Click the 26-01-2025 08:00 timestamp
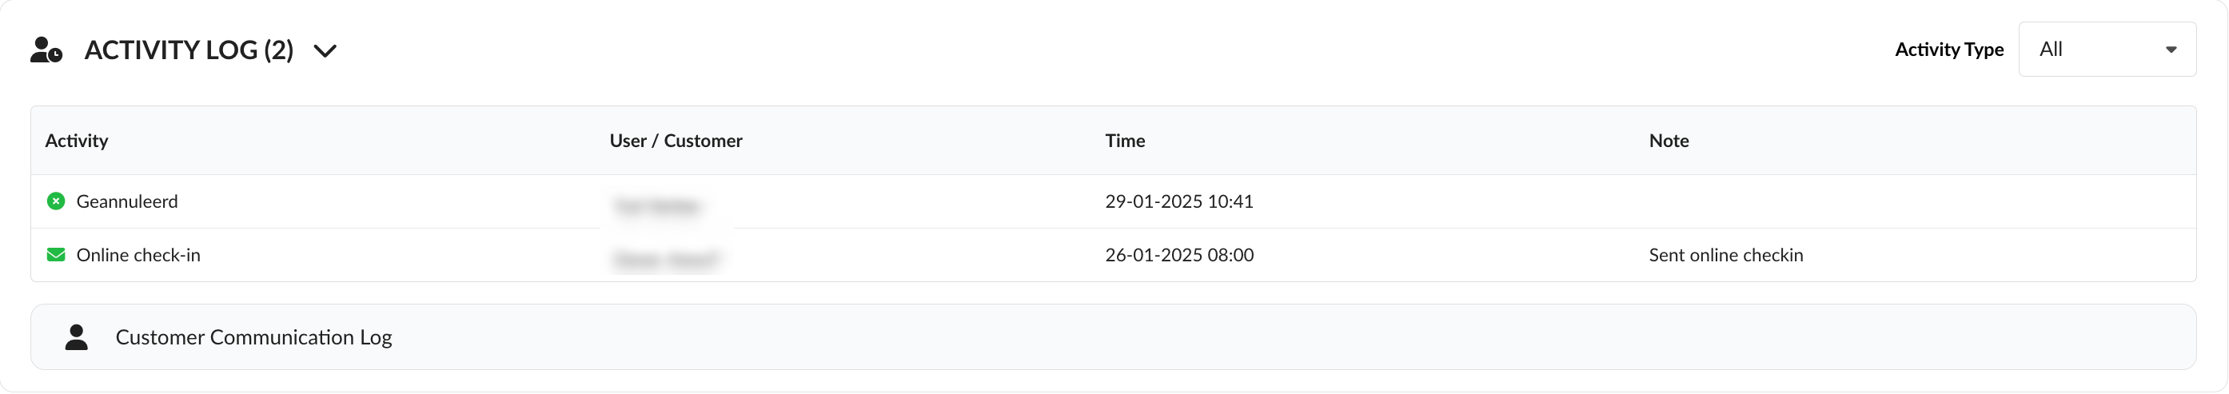Image resolution: width=2229 pixels, height=394 pixels. click(x=1178, y=255)
